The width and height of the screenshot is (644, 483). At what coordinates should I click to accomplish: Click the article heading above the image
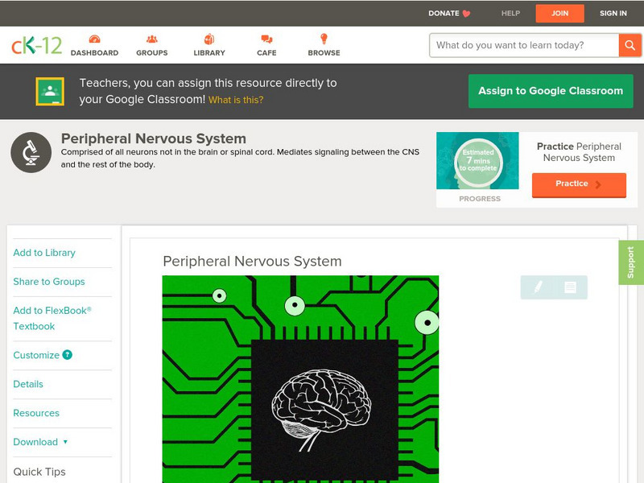(252, 261)
